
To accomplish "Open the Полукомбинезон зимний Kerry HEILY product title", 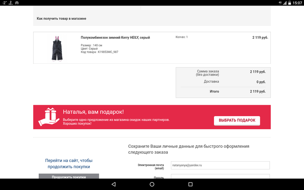I will 115,38.
